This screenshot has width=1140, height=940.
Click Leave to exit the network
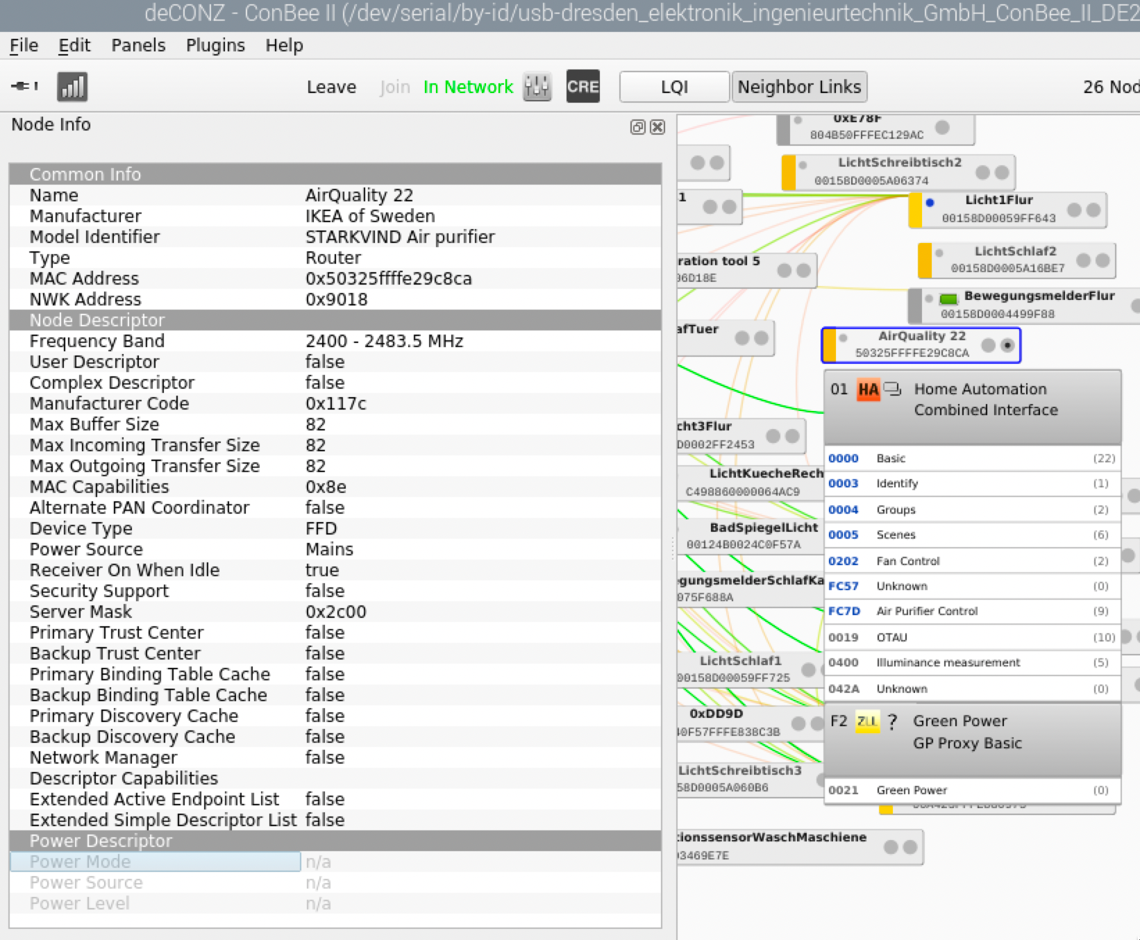331,87
